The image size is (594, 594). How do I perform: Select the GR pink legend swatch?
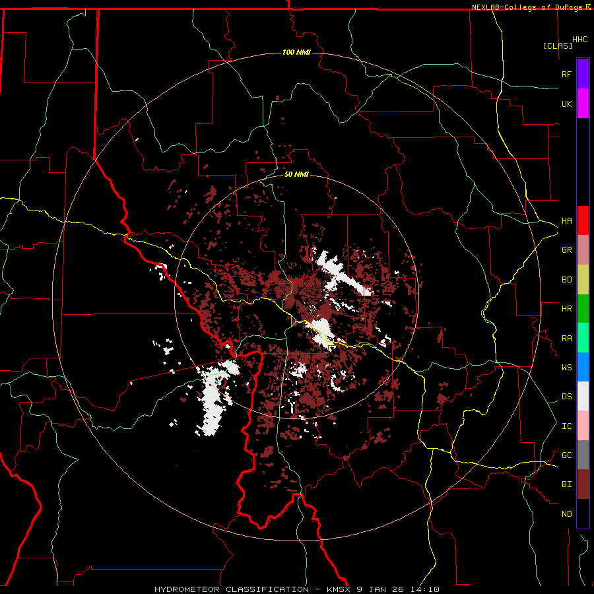coord(583,250)
